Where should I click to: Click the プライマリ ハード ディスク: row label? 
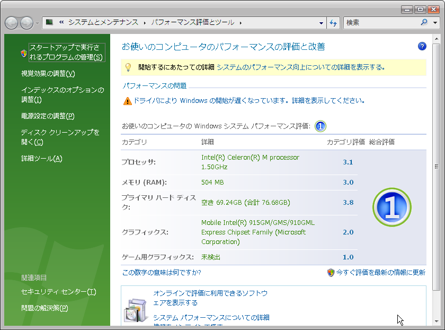click(x=158, y=202)
